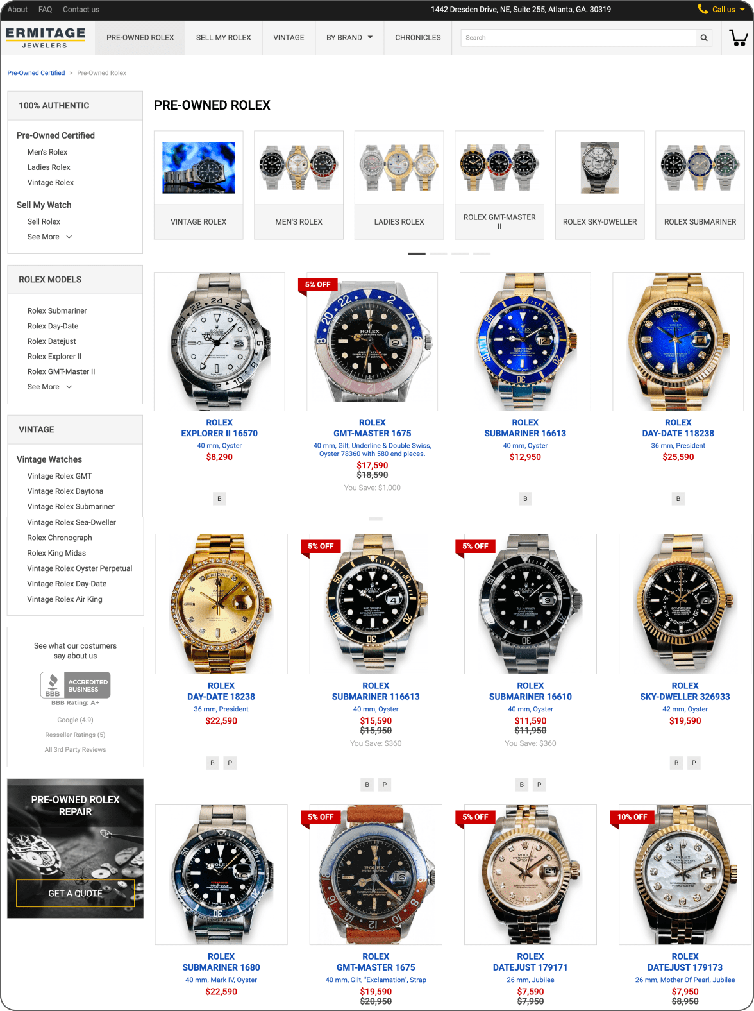This screenshot has height=1011, width=754.
Task: Expand the By Brand dropdown menu
Action: (349, 38)
